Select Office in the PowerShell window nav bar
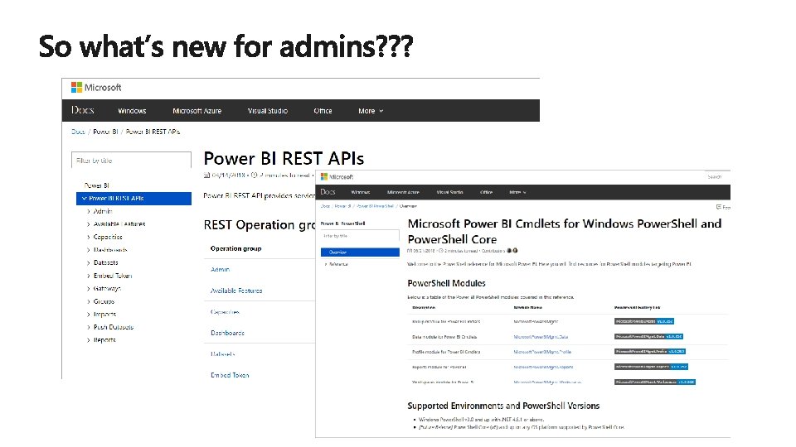This screenshot has width=796, height=447. tap(487, 192)
